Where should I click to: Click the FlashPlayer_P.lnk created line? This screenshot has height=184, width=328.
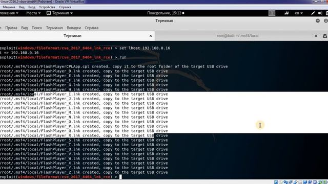click(84, 126)
